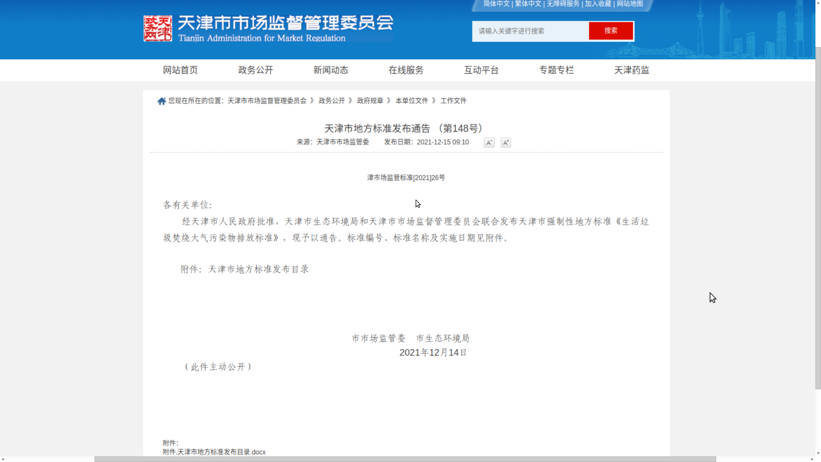Open the 网站首页 menu item
The image size is (821, 462).
coord(180,70)
